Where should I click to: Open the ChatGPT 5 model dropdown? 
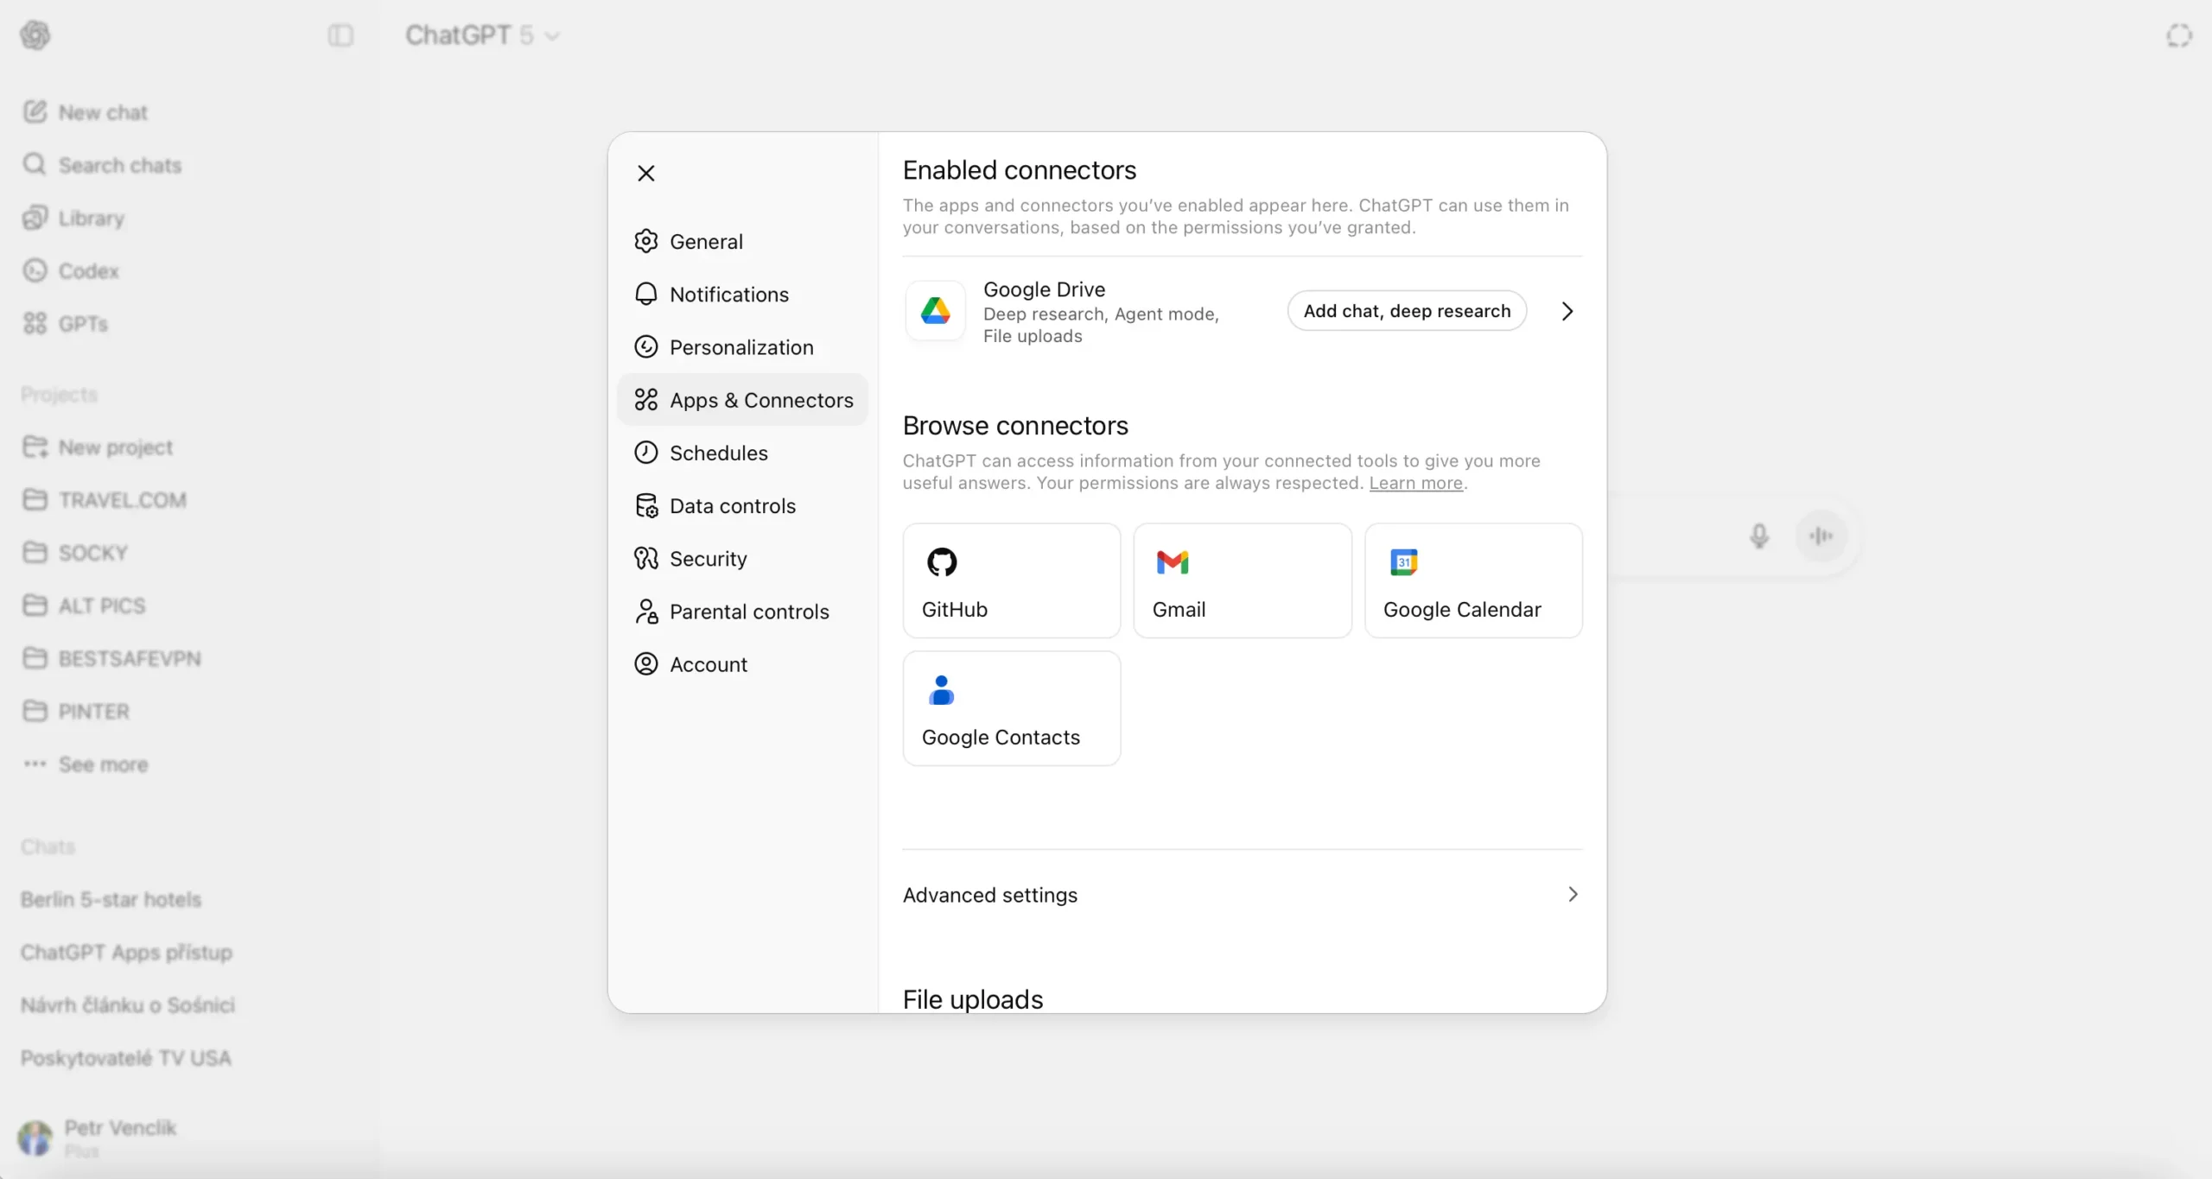[x=482, y=35]
